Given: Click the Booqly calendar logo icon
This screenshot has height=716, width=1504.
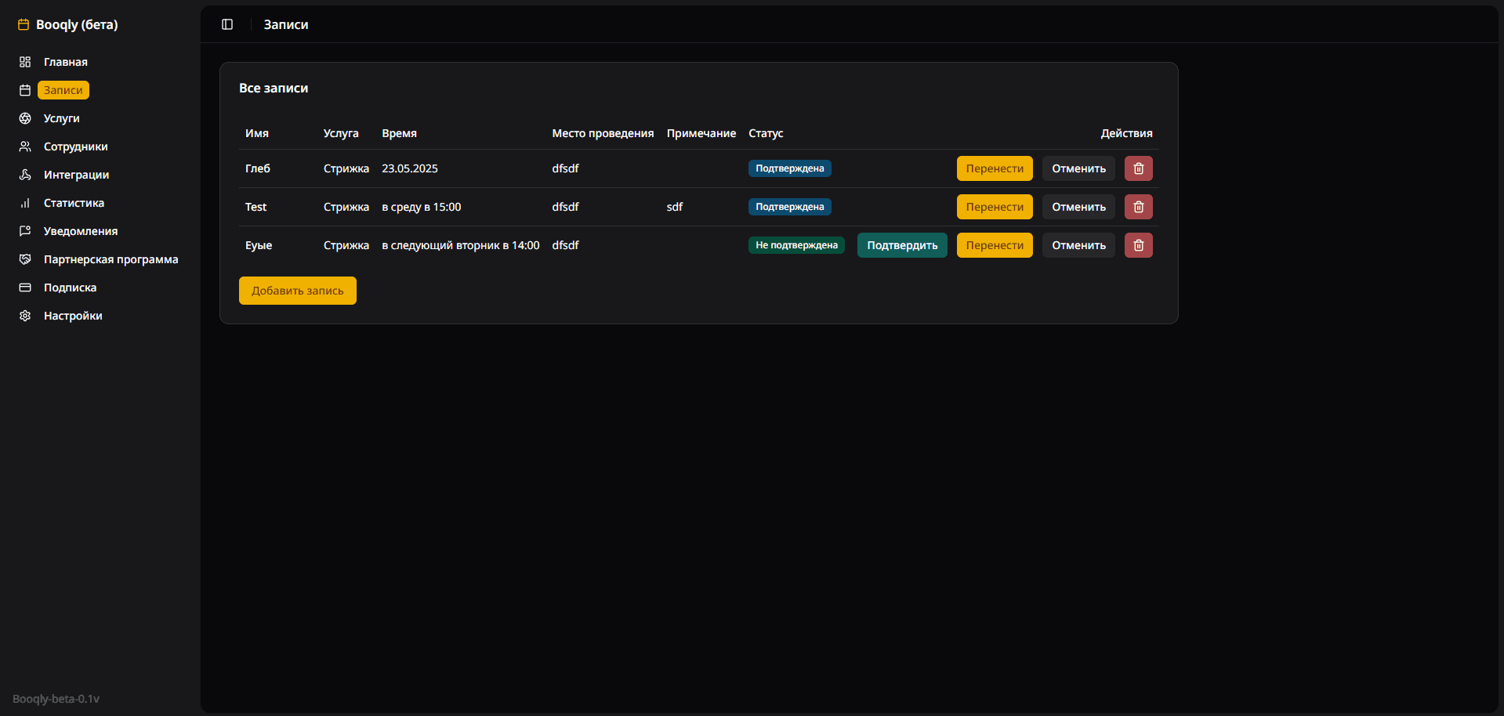Looking at the screenshot, I should (24, 24).
